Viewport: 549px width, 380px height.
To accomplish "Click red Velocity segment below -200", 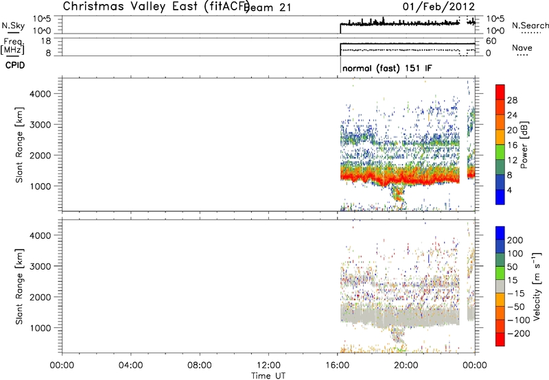I will tap(500, 340).
